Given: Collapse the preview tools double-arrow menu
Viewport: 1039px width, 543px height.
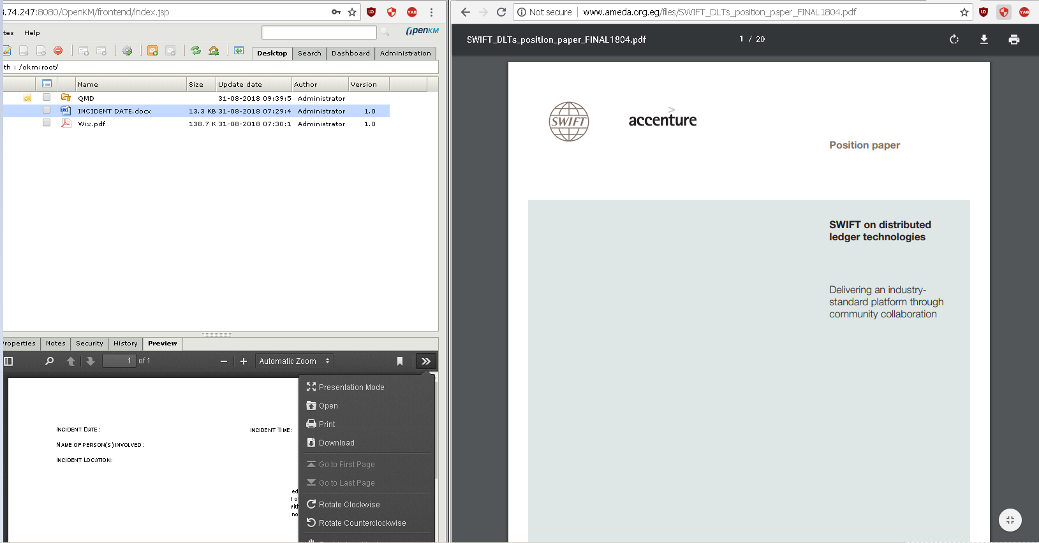Looking at the screenshot, I should pos(425,361).
